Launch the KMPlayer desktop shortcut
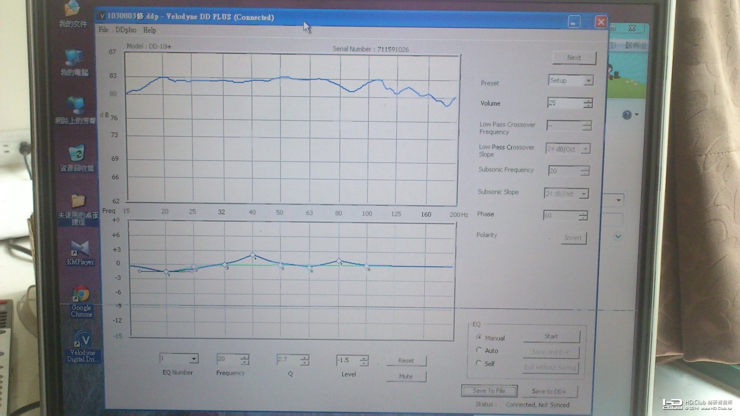740x416 pixels. pyautogui.click(x=80, y=253)
